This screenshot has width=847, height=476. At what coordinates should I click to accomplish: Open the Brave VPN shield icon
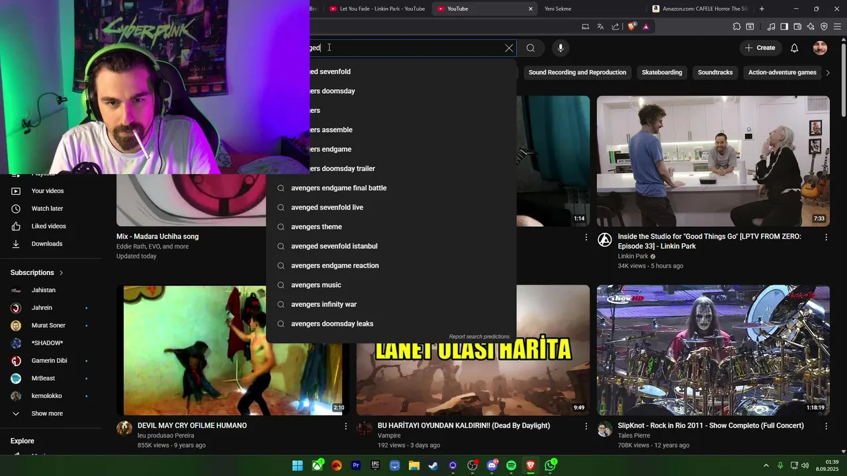824,26
